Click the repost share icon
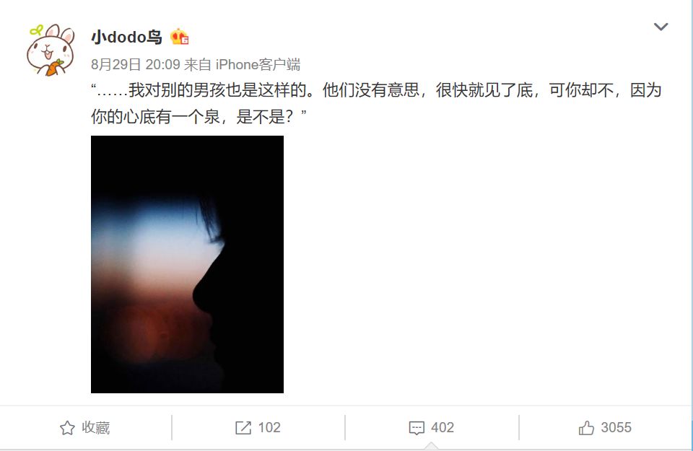The height and width of the screenshot is (451, 693). point(243,428)
